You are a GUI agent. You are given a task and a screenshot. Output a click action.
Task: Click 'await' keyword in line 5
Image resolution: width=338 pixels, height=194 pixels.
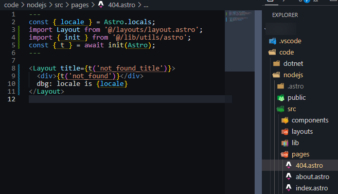[94, 45]
